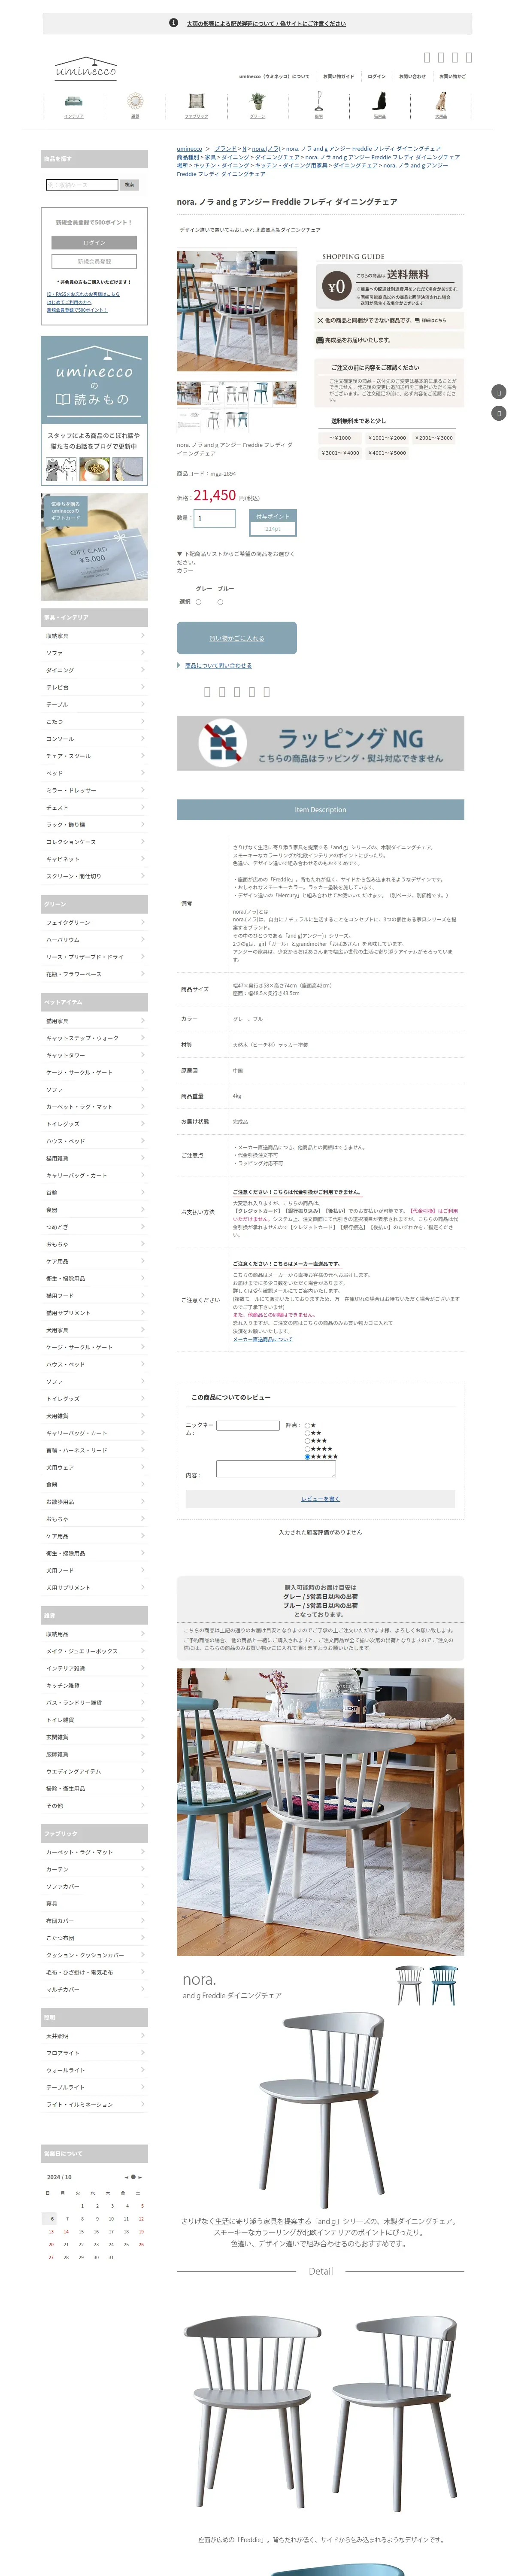The width and height of the screenshot is (515, 2576).
Task: Click the first icon in the top-right header icon row
Action: point(427,58)
